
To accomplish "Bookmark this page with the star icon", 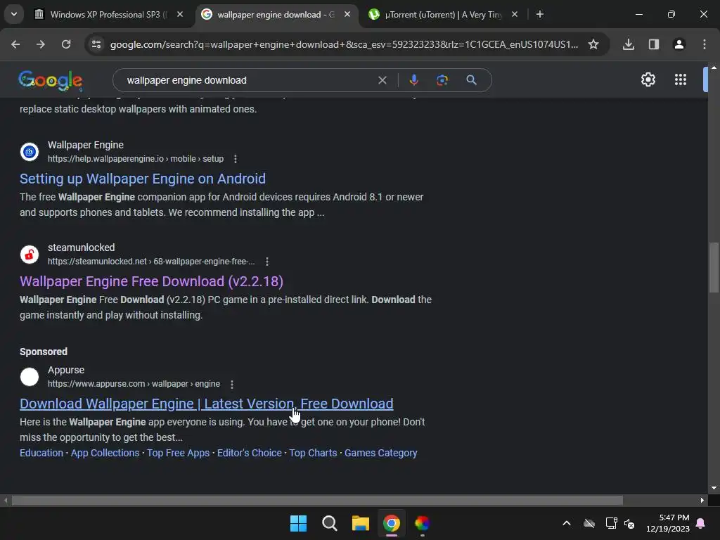I will pyautogui.click(x=593, y=44).
